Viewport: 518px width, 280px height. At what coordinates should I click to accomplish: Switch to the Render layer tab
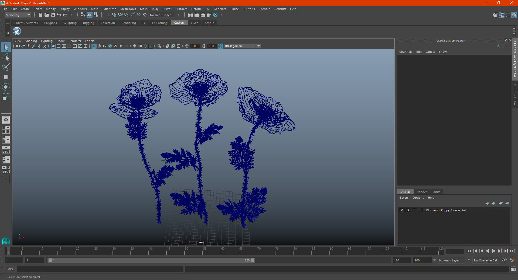tap(422, 192)
